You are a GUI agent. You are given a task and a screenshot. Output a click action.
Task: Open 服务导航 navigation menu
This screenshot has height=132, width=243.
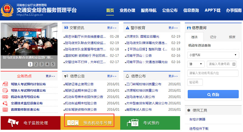click(149, 10)
